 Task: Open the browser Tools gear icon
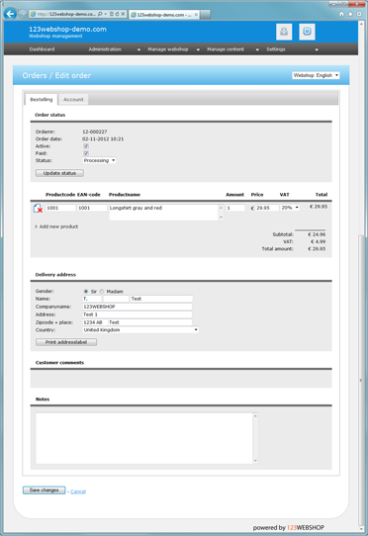click(359, 14)
